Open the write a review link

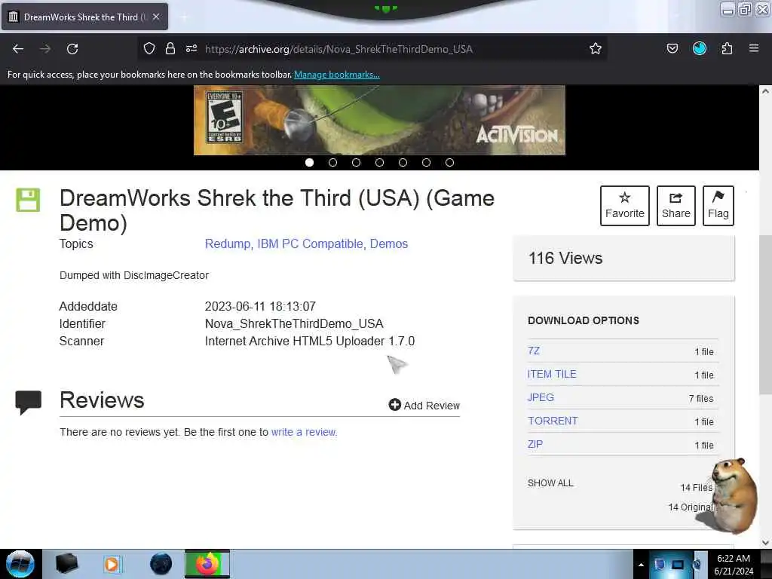[304, 432]
